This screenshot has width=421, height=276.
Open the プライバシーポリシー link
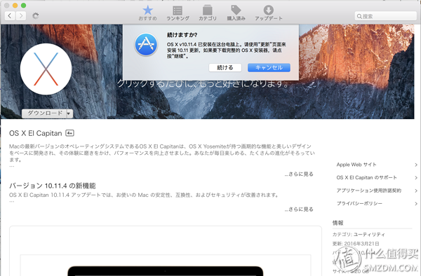coord(359,203)
